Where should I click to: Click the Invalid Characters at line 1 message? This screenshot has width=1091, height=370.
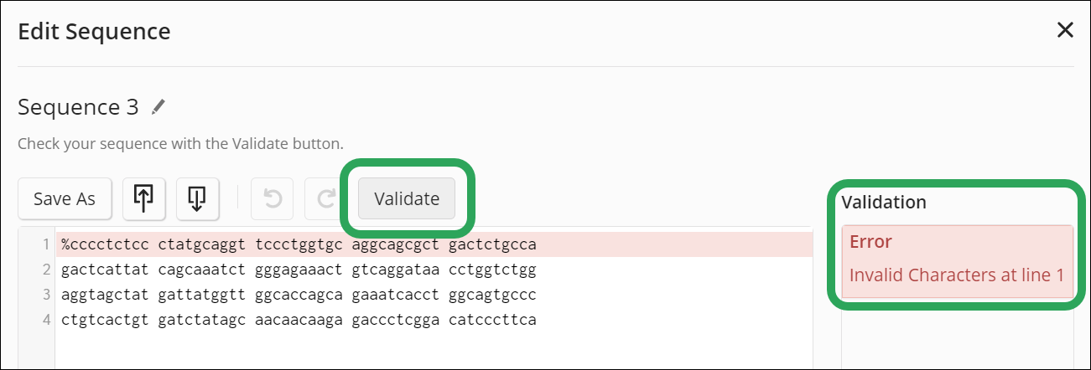956,275
